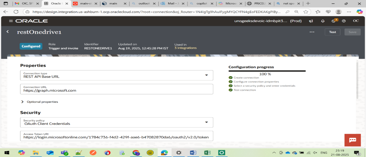Click the Connection URL field
The width and height of the screenshot is (366, 157).
coord(117,89)
